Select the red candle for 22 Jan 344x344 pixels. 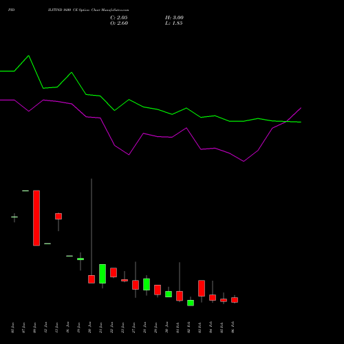[x=114, y=272]
